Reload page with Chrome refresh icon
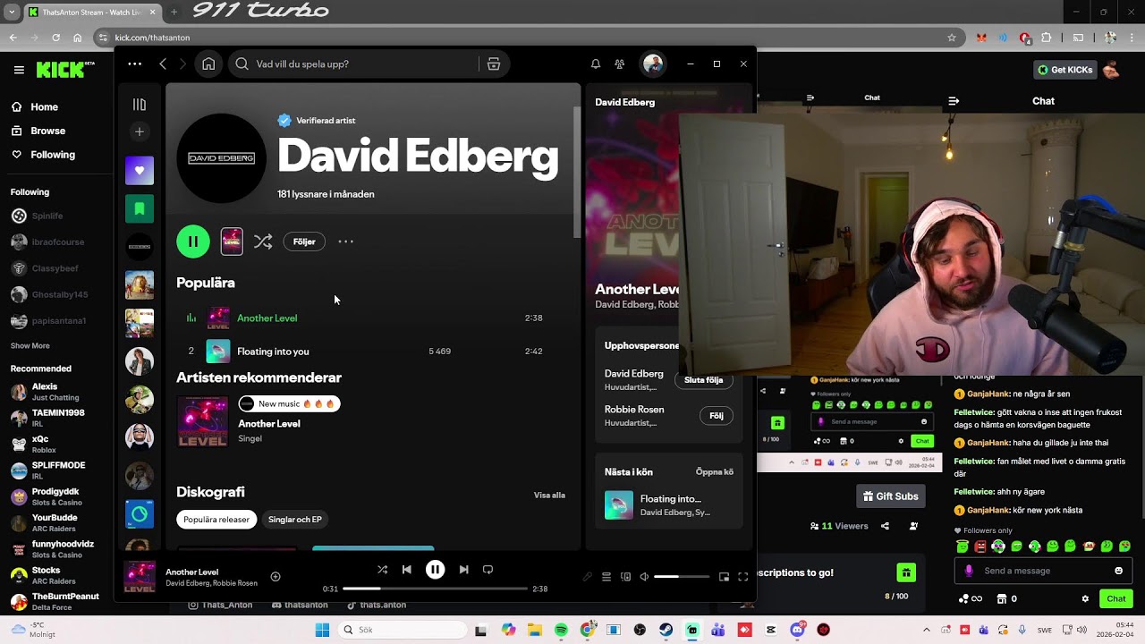 (x=55, y=38)
